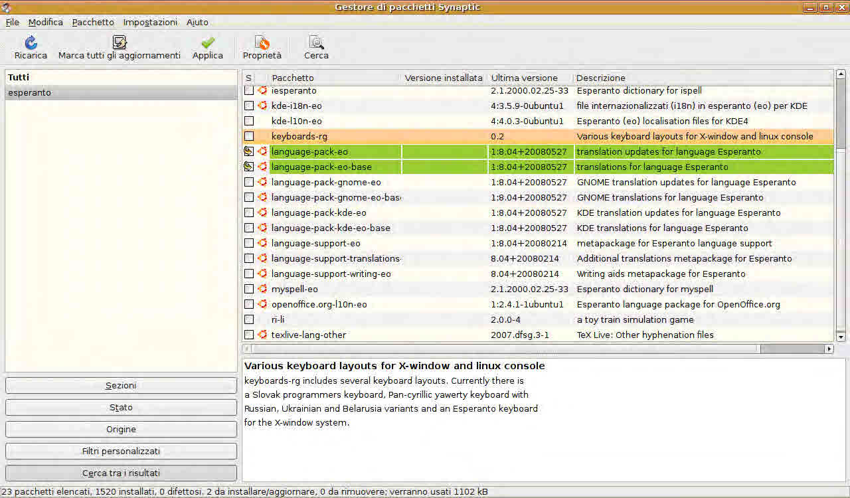This screenshot has width=850, height=498.
Task: Click the Synaptic app icon in title bar
Action: (x=6, y=7)
